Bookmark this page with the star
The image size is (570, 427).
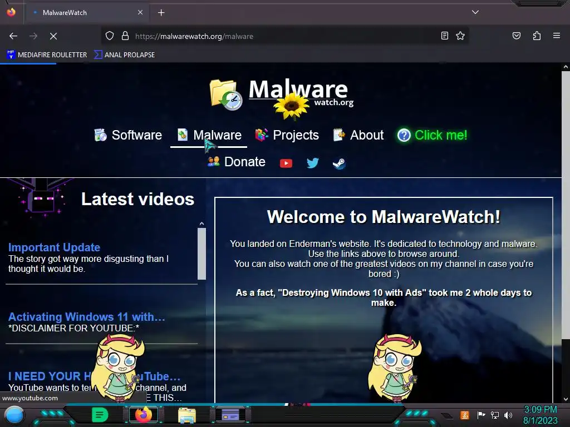point(460,36)
